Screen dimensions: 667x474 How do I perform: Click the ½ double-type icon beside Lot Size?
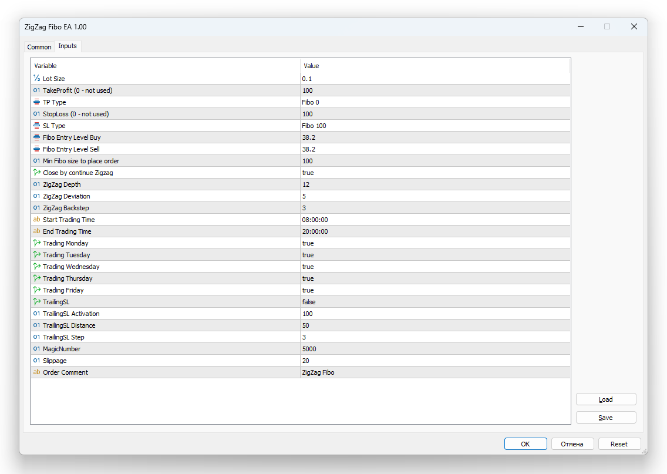pos(36,78)
